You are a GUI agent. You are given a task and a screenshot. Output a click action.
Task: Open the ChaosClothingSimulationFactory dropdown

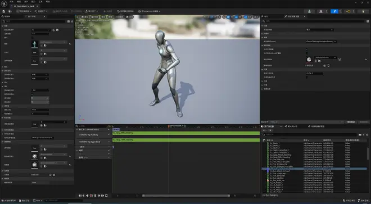coord(321,42)
